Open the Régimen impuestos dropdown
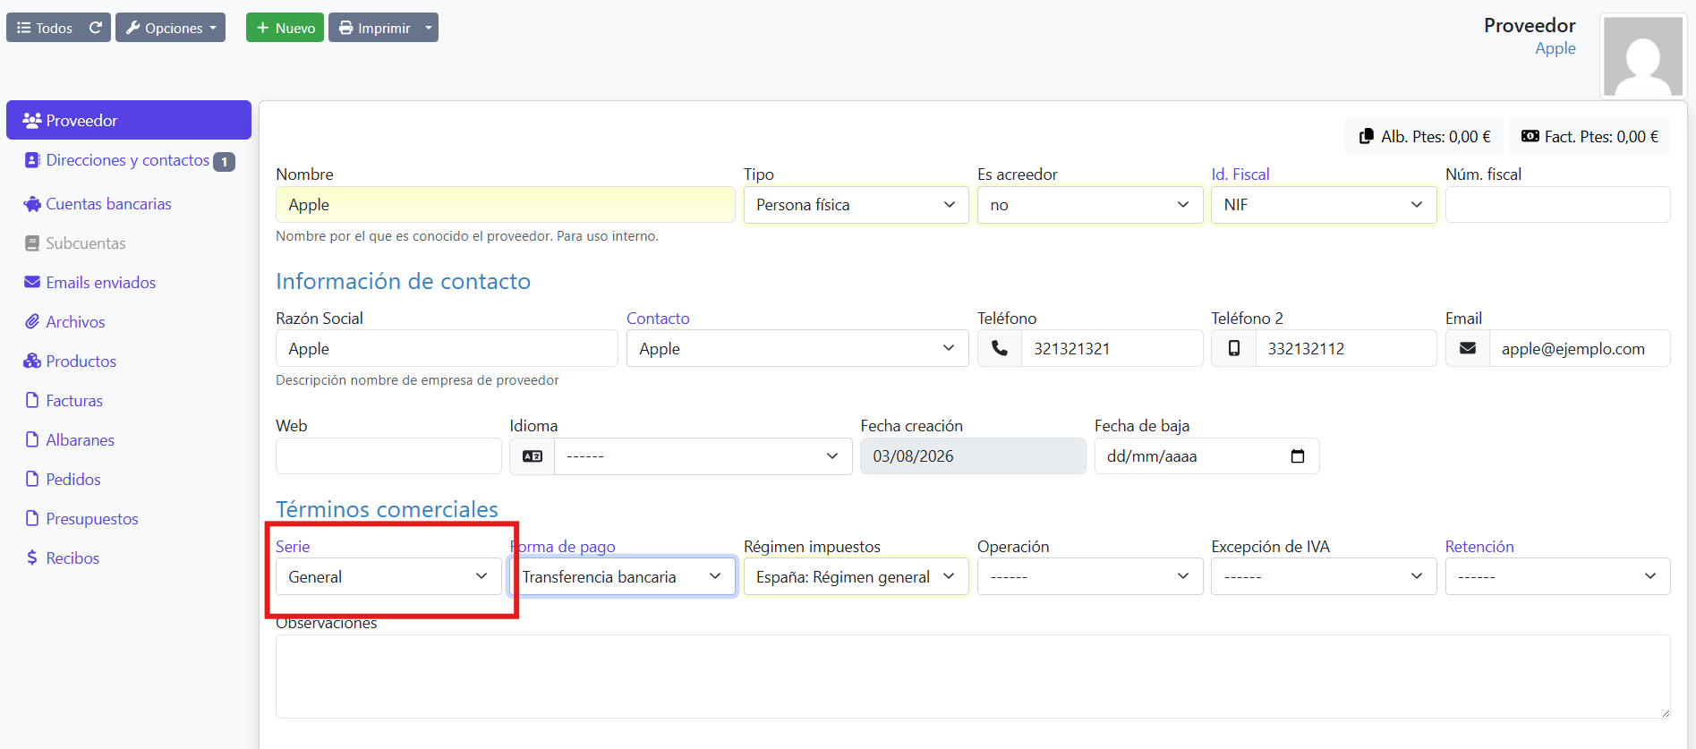 pos(857,577)
